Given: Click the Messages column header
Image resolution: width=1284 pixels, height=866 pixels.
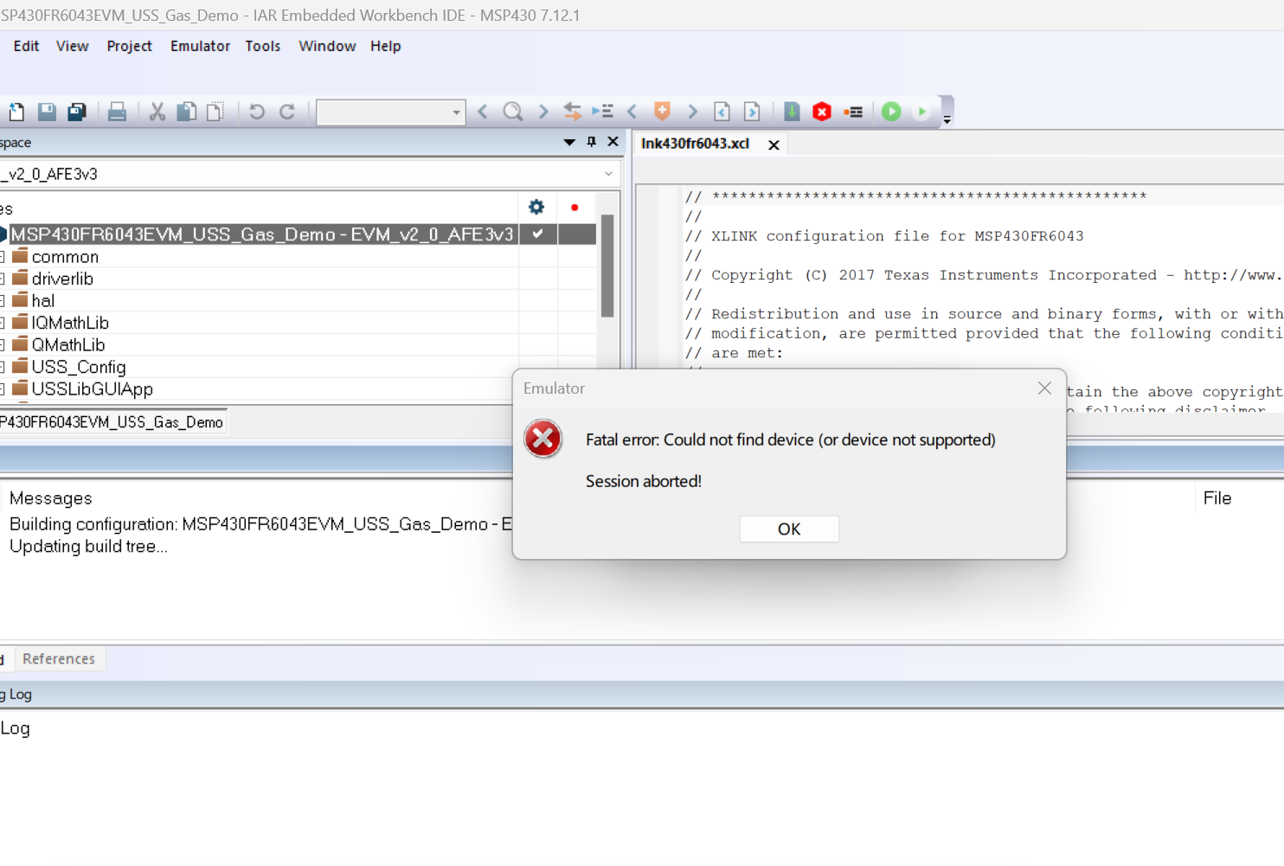Looking at the screenshot, I should pos(51,498).
